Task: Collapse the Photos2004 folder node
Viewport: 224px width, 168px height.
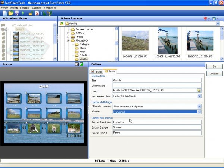Action: pyautogui.click(x=68, y=41)
